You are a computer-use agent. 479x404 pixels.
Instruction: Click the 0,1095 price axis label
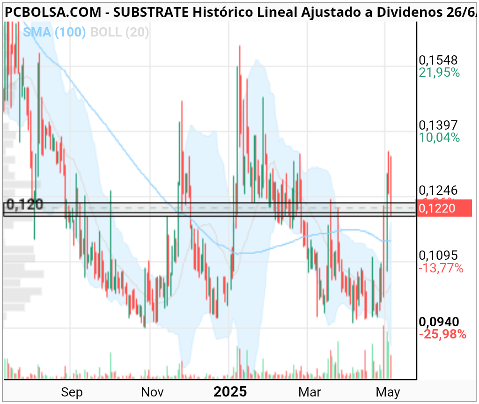pos(438,255)
